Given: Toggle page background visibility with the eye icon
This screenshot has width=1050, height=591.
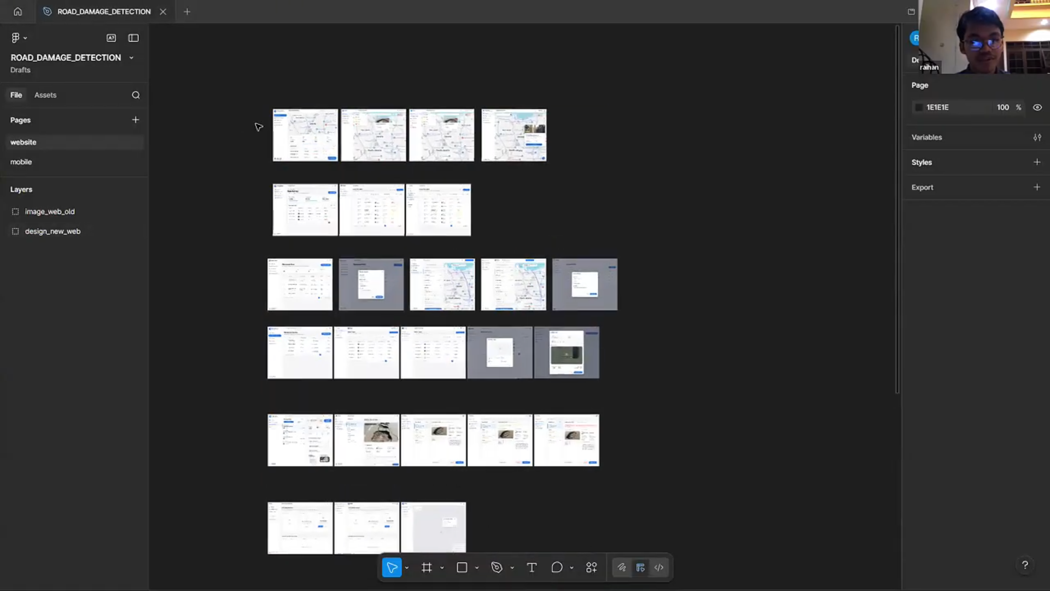Looking at the screenshot, I should point(1037,107).
